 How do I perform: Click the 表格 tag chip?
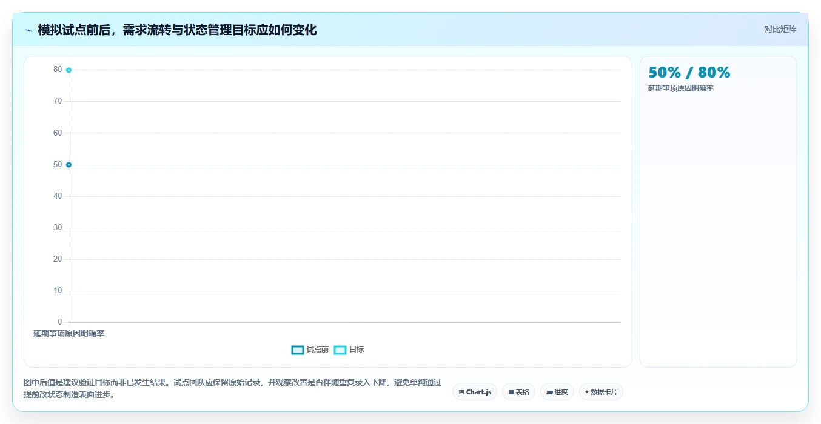518,392
